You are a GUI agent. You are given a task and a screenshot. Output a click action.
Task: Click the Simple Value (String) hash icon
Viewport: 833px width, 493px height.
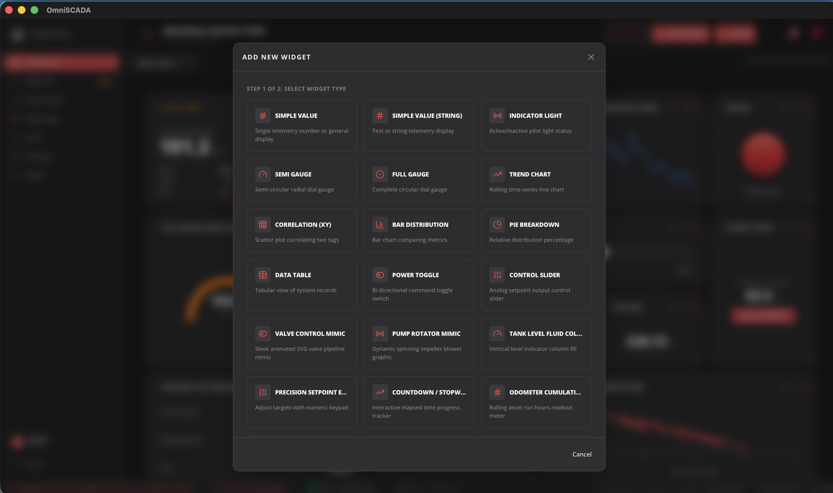click(x=380, y=116)
